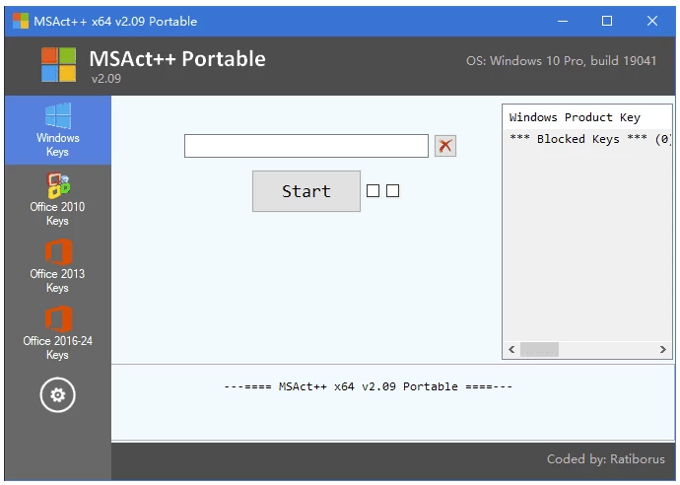Click inside the product key input field
The image size is (680, 485).
(x=306, y=146)
